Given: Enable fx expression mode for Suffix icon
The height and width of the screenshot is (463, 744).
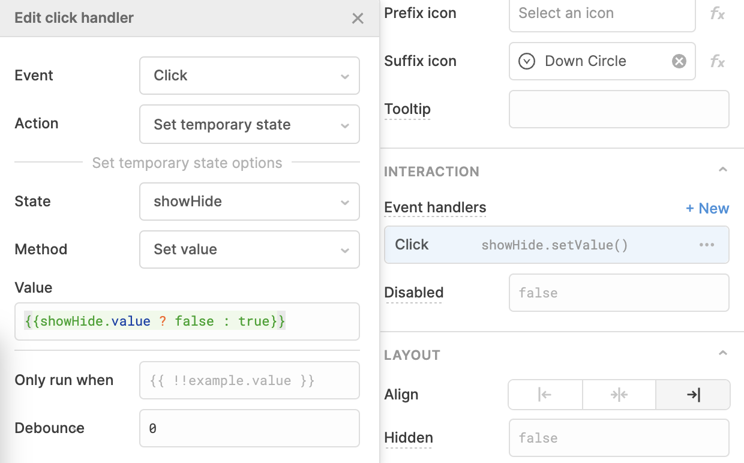Looking at the screenshot, I should [x=718, y=61].
